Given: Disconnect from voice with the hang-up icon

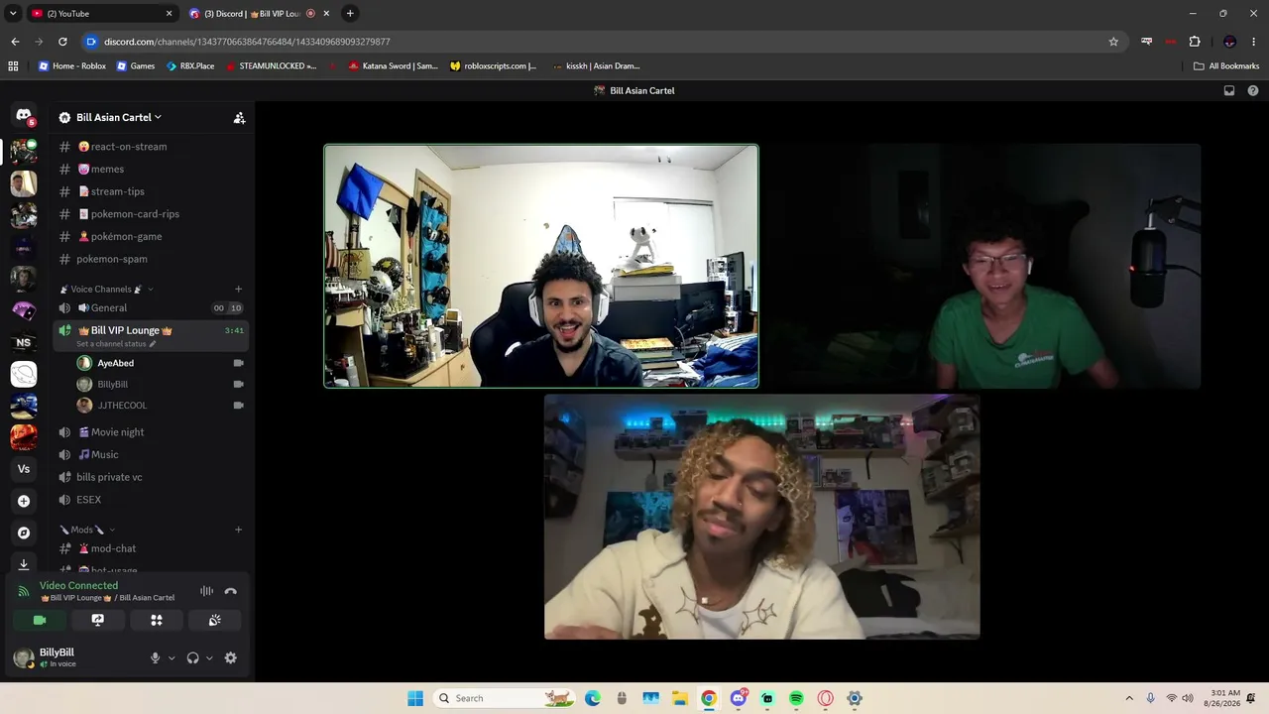Looking at the screenshot, I should (231, 591).
